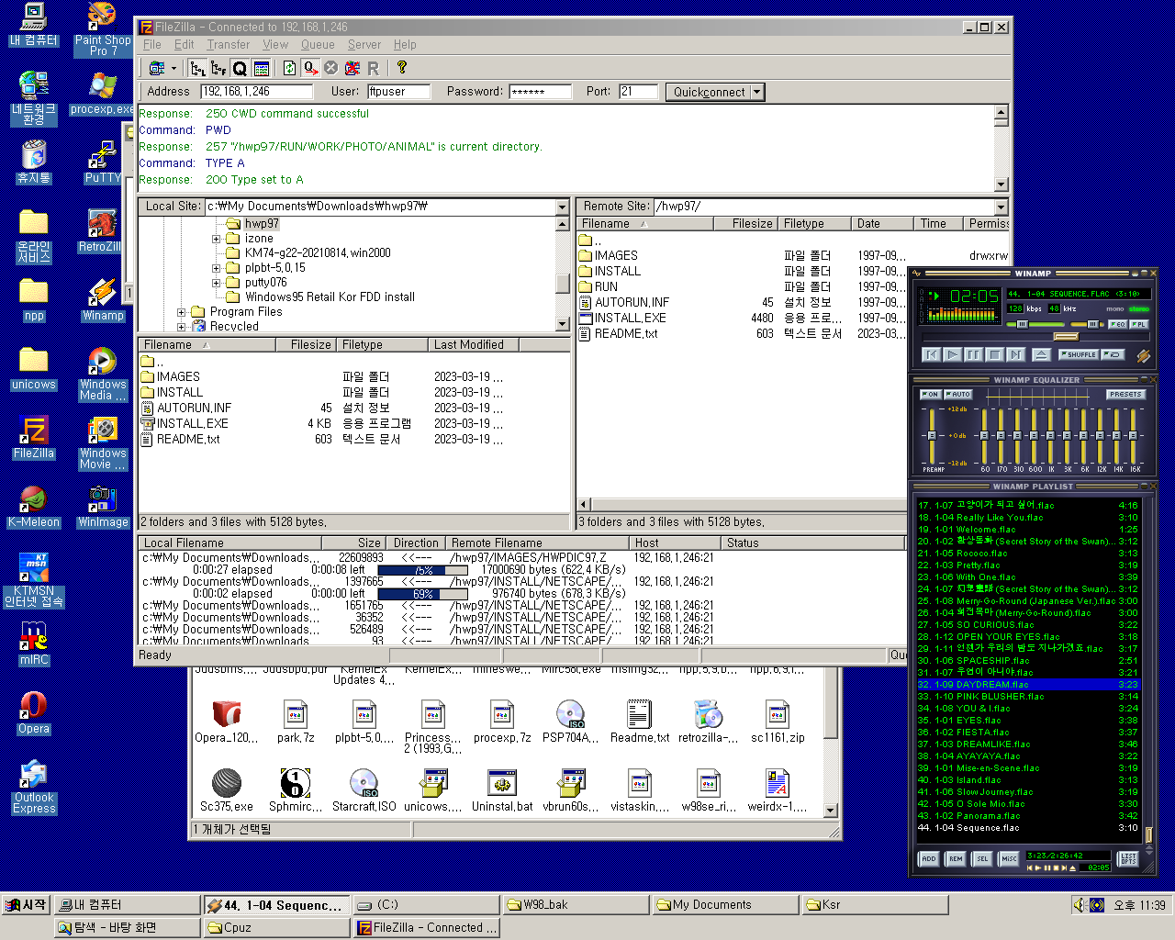Skip to next track in Winamp

(x=1015, y=354)
